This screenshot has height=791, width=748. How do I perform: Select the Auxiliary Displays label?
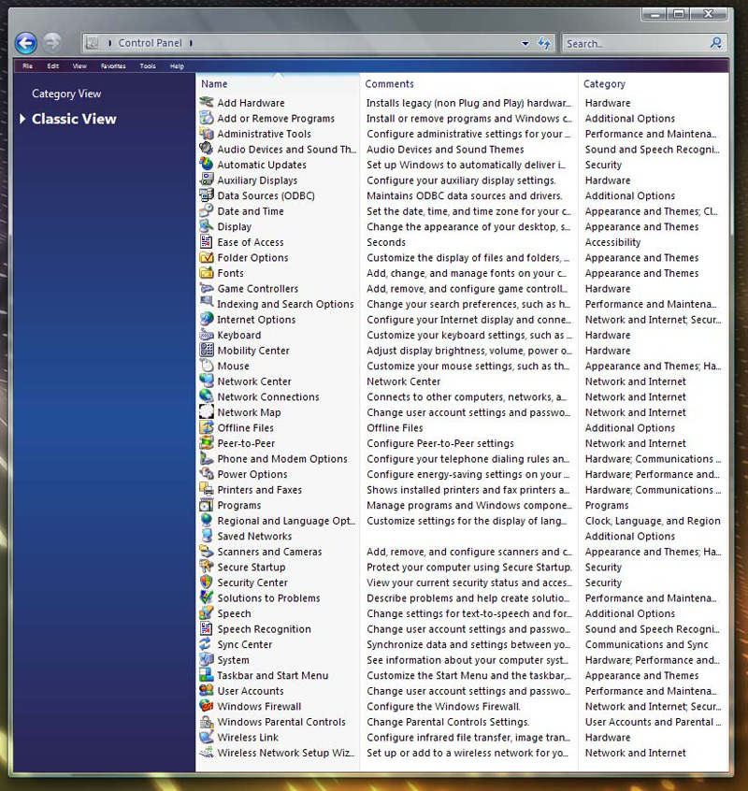coord(257,180)
